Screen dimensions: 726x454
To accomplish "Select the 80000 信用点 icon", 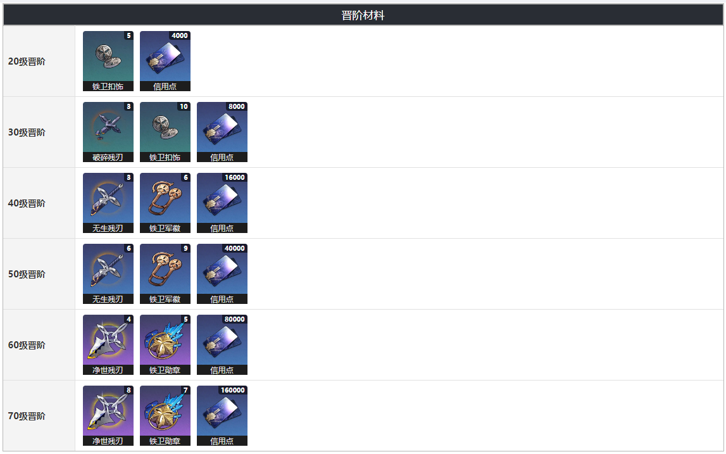I will click(222, 344).
